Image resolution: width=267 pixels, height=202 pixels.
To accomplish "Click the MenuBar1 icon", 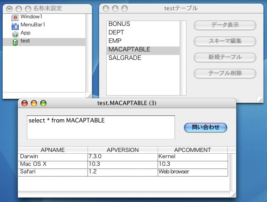I will (15, 26).
